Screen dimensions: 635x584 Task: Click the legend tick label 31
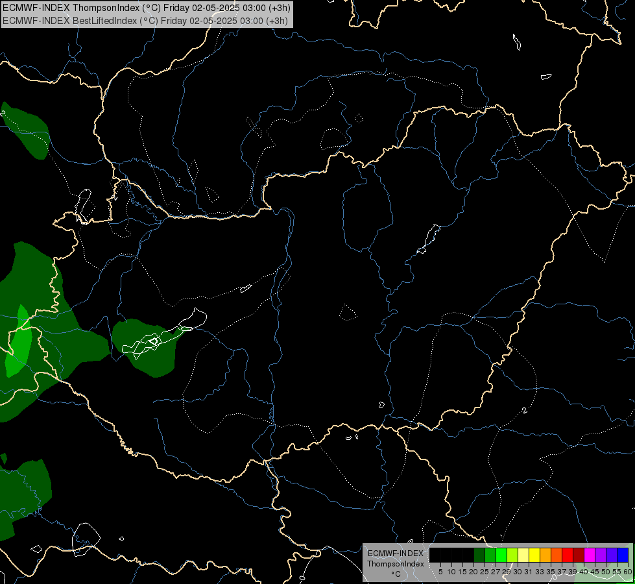[529, 572]
